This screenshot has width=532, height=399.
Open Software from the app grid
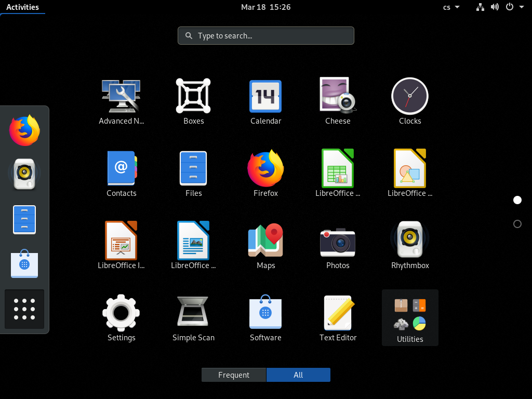click(x=265, y=318)
